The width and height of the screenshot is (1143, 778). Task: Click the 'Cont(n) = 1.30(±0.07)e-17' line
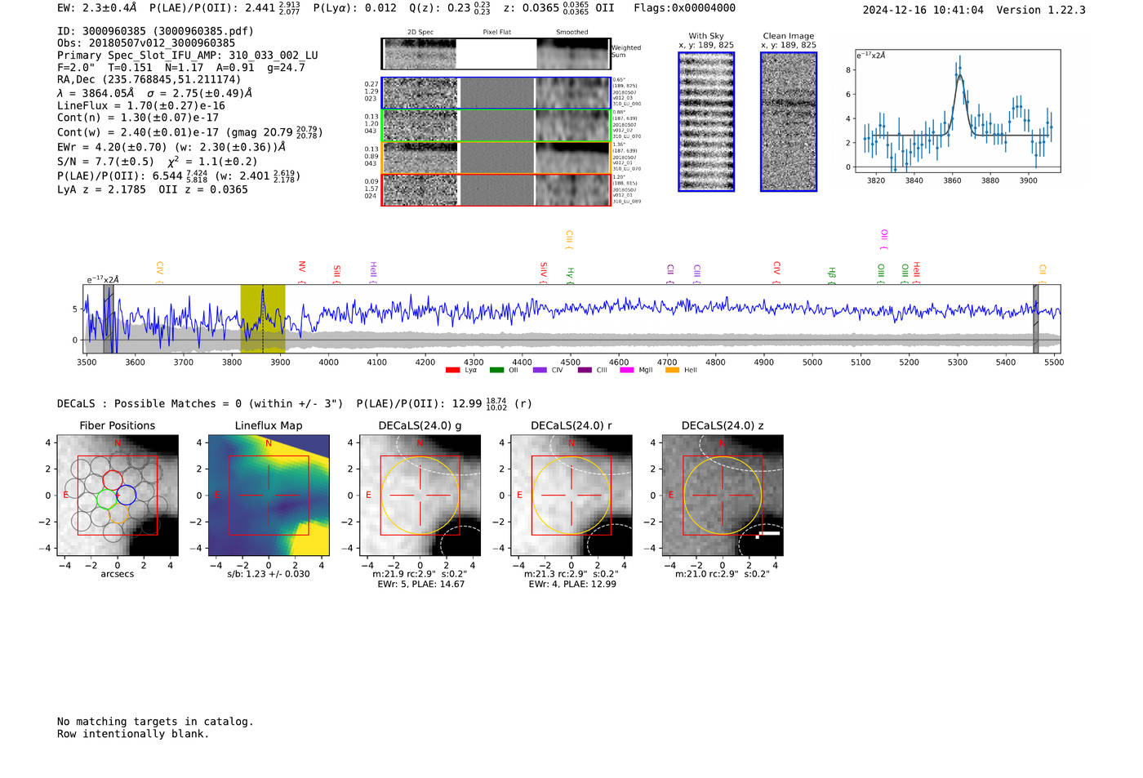[x=138, y=118]
